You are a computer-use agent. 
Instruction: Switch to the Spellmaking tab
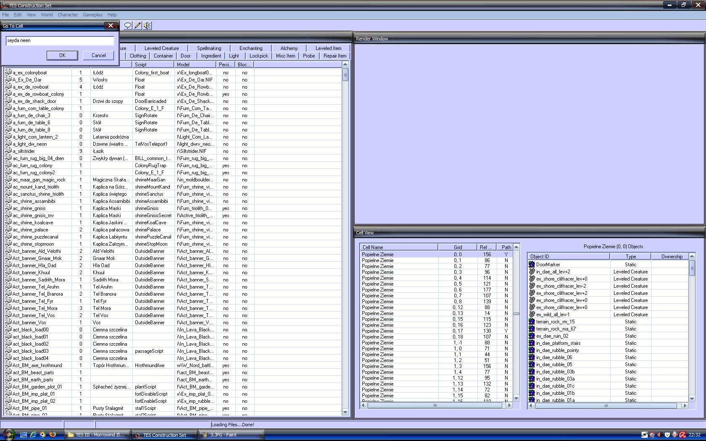pos(209,48)
